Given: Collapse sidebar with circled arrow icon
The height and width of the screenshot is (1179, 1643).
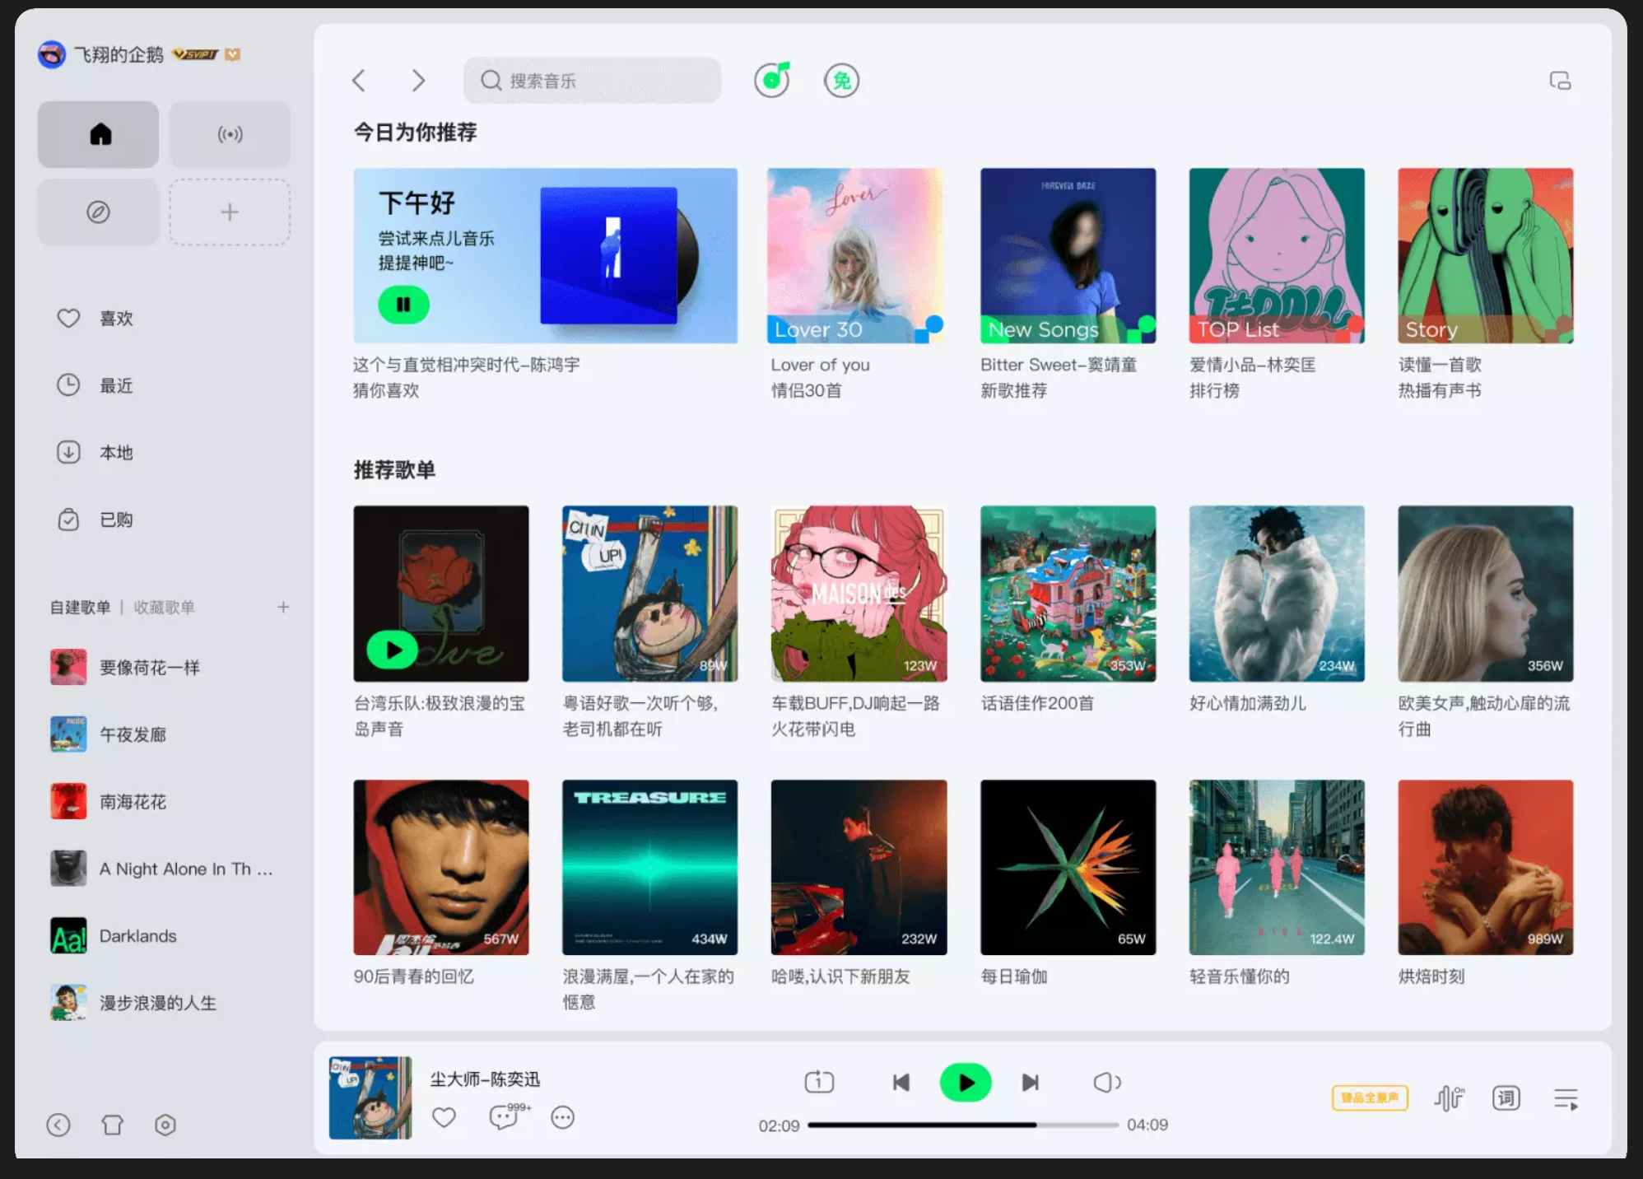Looking at the screenshot, I should 58,1125.
